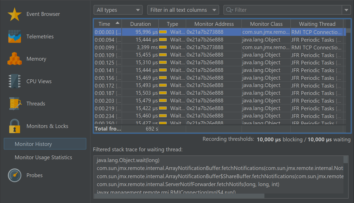Sort by the Monitor Class column header
Viewport: 354px width, 203px height.
266,24
